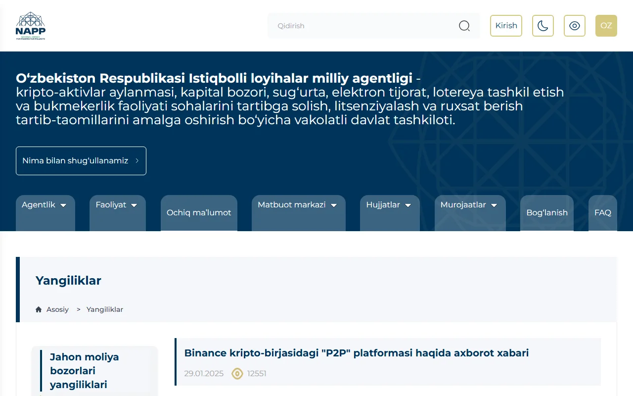Open the FAQ tab
Image resolution: width=633 pixels, height=396 pixels.
[603, 213]
